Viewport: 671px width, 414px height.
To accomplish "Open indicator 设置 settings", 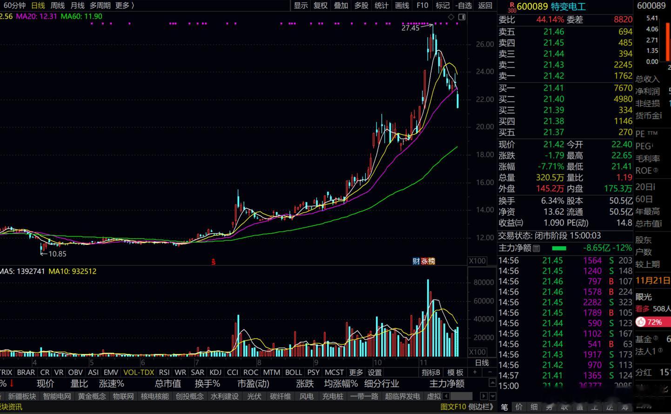I will point(375,372).
